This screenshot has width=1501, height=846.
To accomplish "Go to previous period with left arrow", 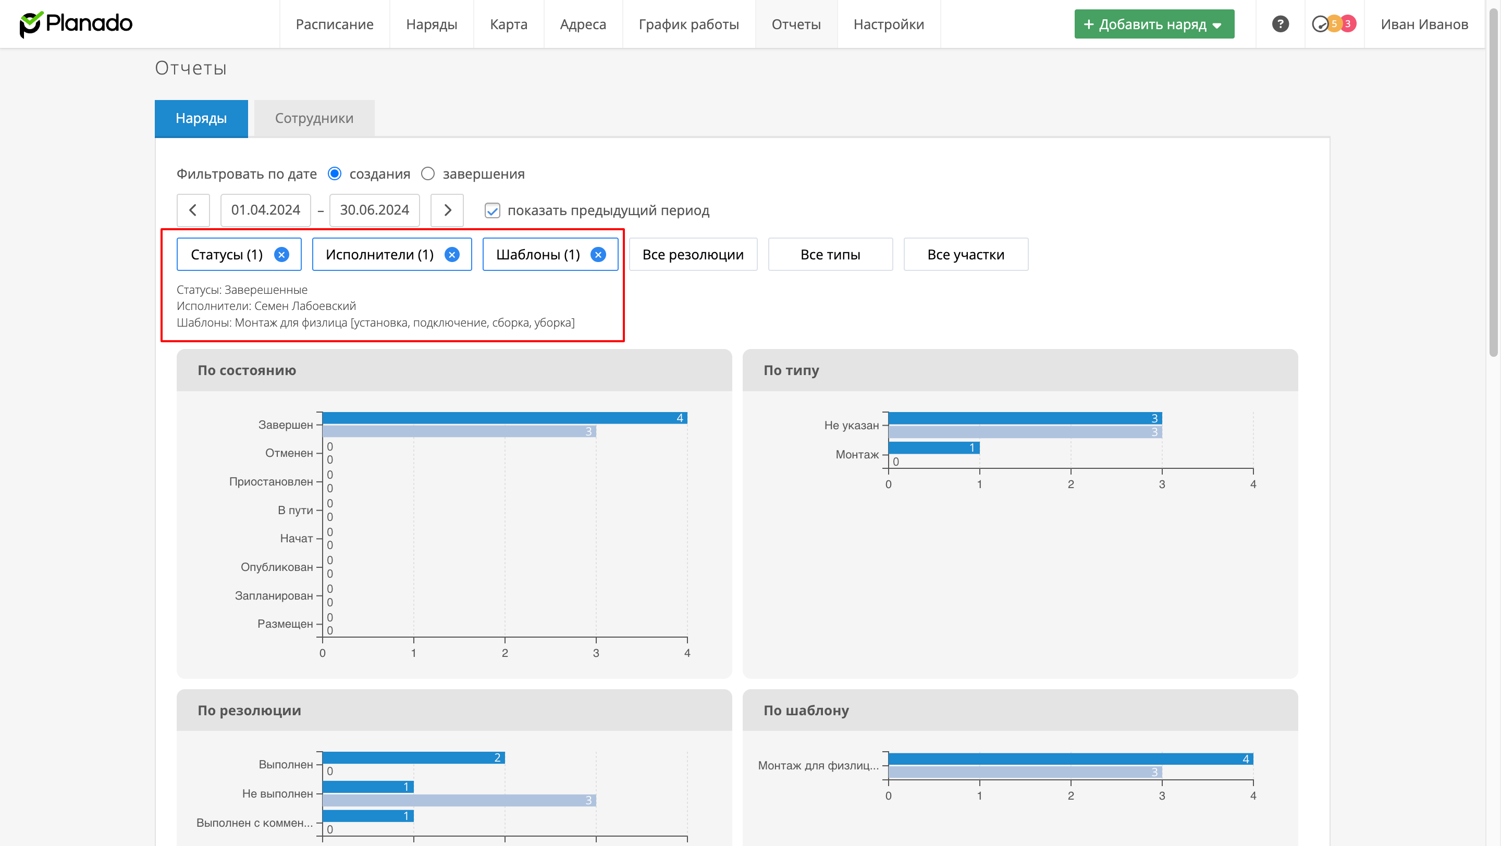I will point(193,210).
